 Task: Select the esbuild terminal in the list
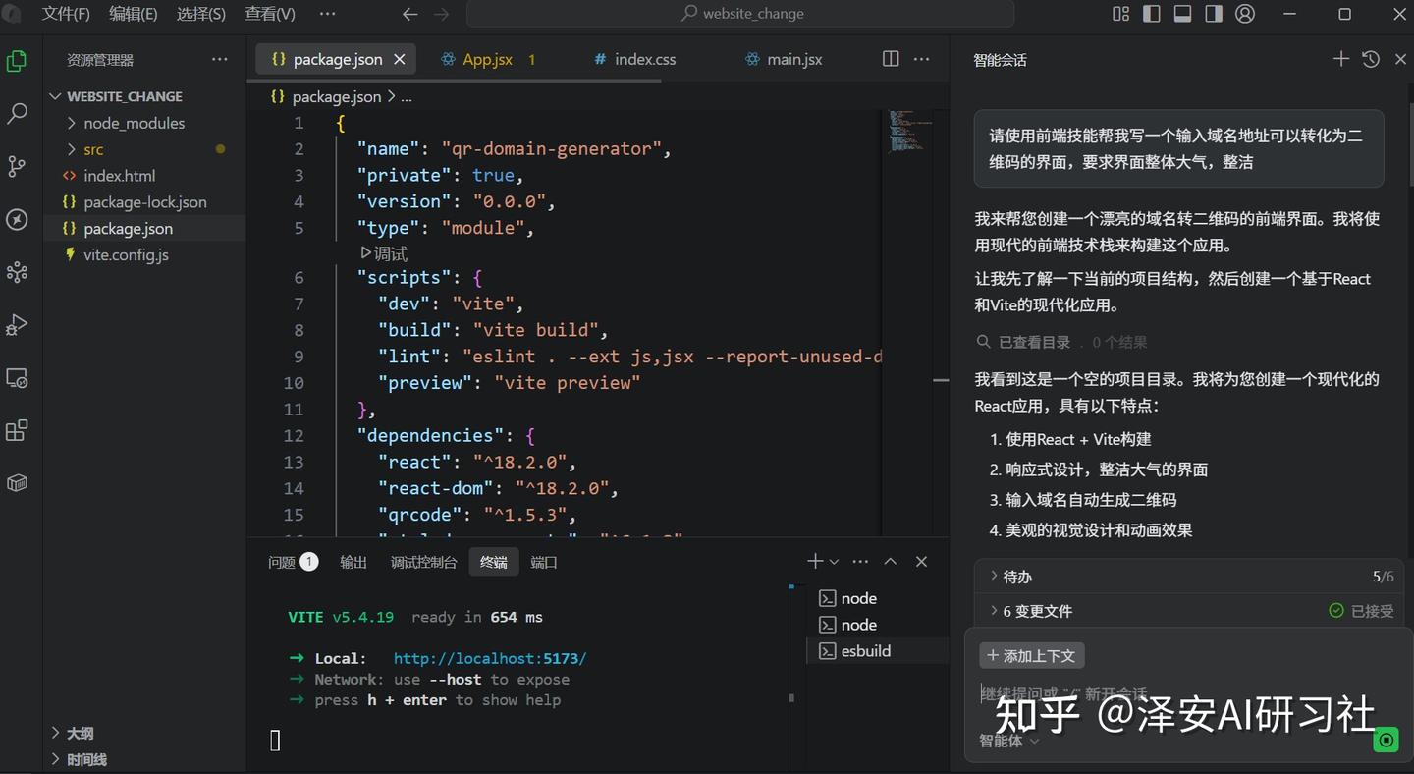(x=865, y=650)
